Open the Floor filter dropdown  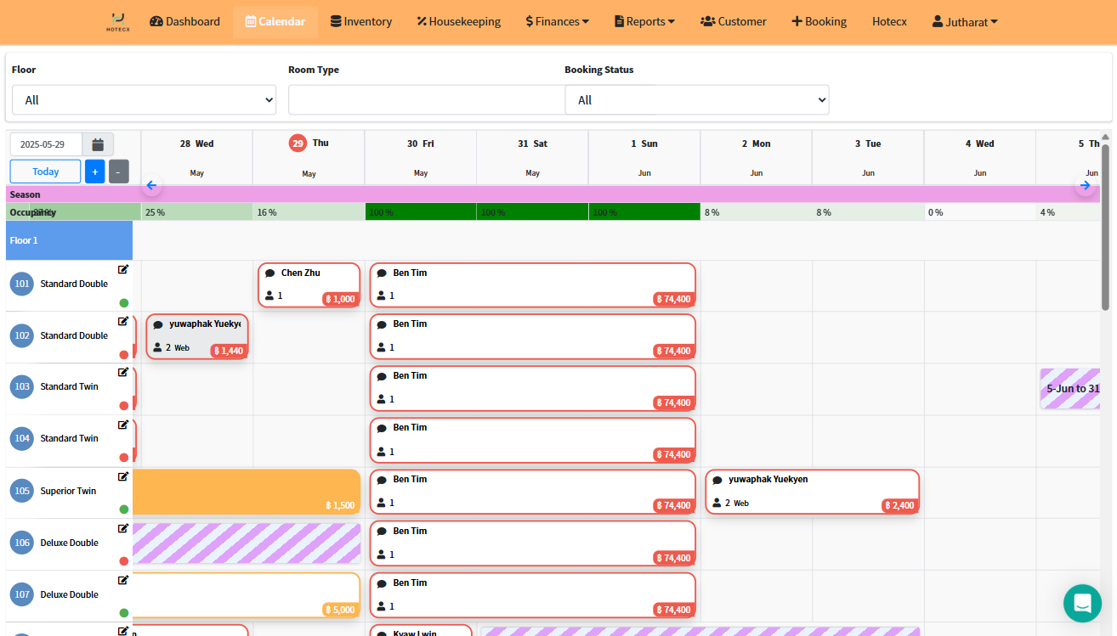pos(144,100)
